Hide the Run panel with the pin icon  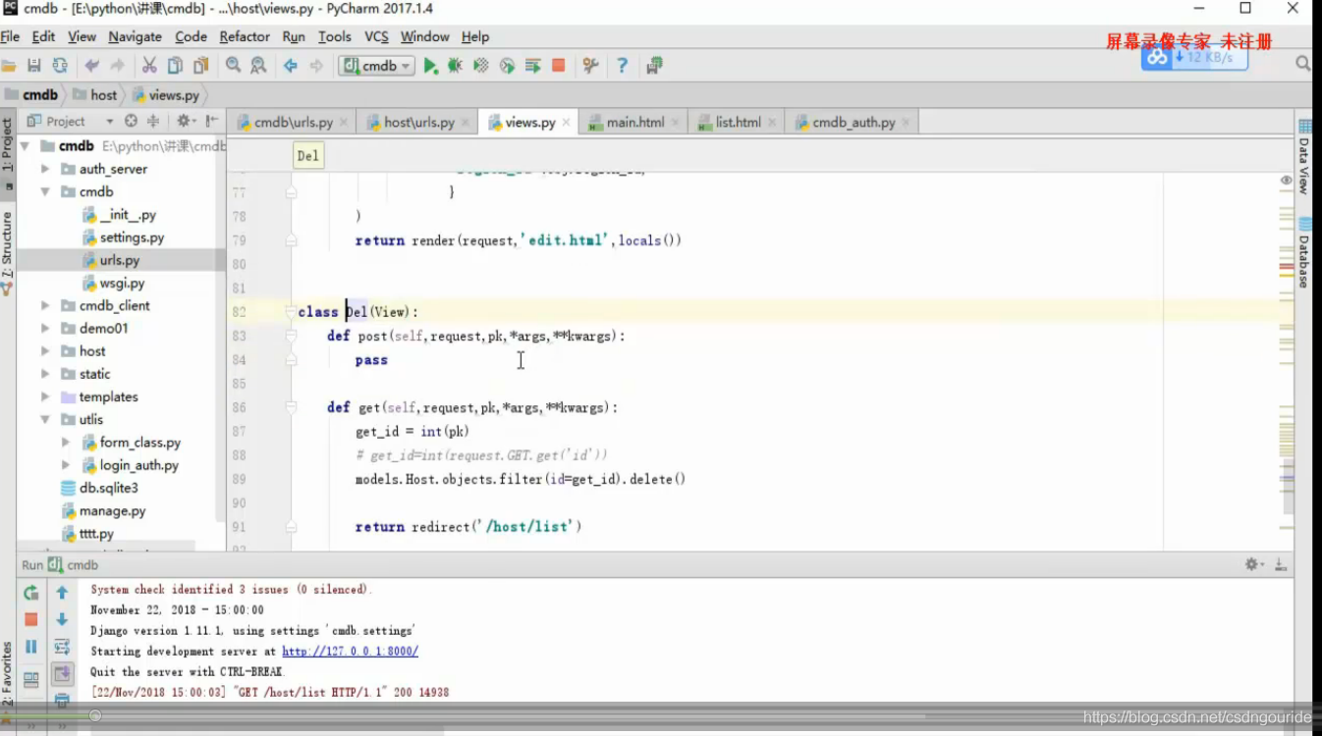[1281, 564]
